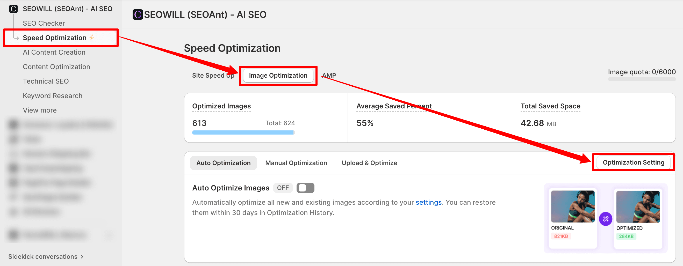Expand Sidekick conversations chevron

82,256
